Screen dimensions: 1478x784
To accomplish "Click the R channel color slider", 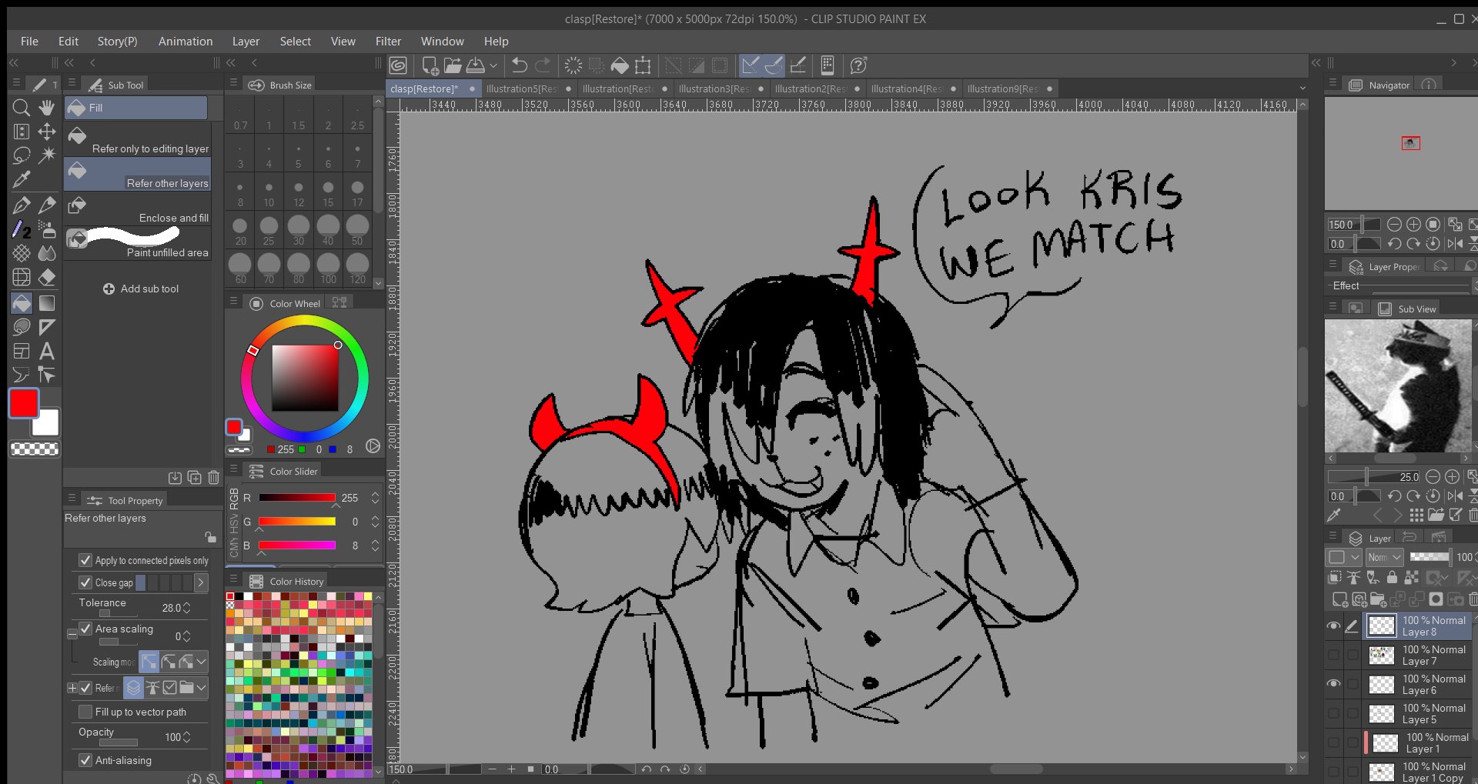I will click(297, 498).
